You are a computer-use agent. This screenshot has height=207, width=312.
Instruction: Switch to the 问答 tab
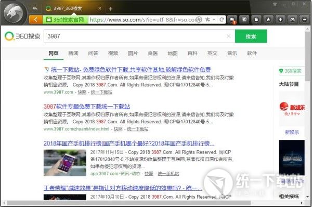coord(93,53)
